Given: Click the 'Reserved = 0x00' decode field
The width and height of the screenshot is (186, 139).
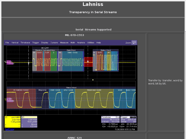Looking at the screenshot, I should point(94,98).
